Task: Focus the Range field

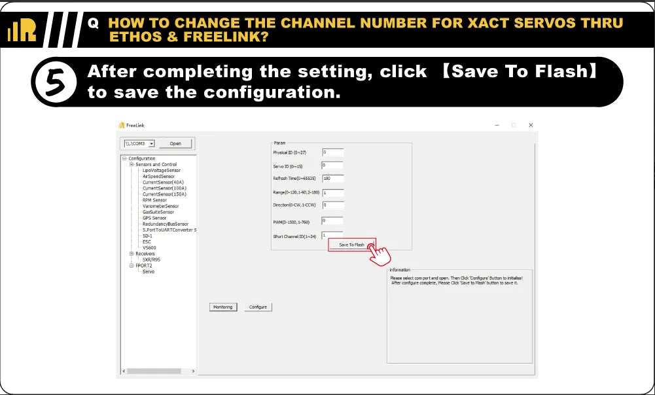Action: tap(333, 193)
